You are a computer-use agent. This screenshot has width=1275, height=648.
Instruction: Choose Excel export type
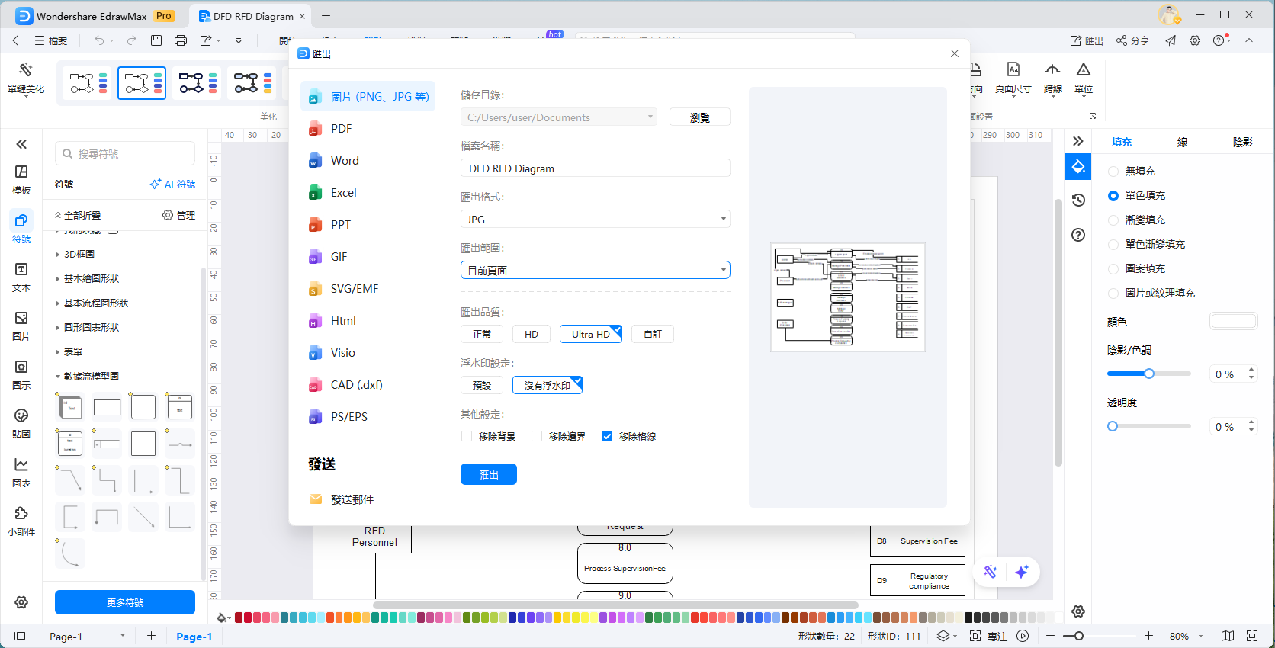[x=368, y=193]
